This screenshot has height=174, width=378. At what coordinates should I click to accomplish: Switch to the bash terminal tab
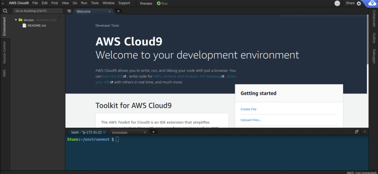point(86,132)
